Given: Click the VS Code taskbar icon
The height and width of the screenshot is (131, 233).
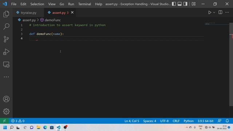Looking at the screenshot, I should [x=58, y=127].
